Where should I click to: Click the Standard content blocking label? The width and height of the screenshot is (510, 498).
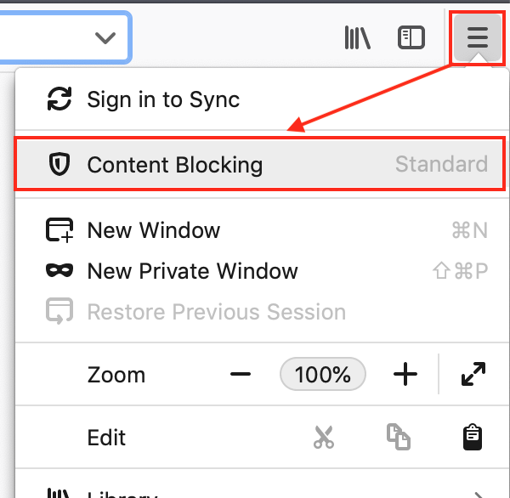click(x=441, y=164)
